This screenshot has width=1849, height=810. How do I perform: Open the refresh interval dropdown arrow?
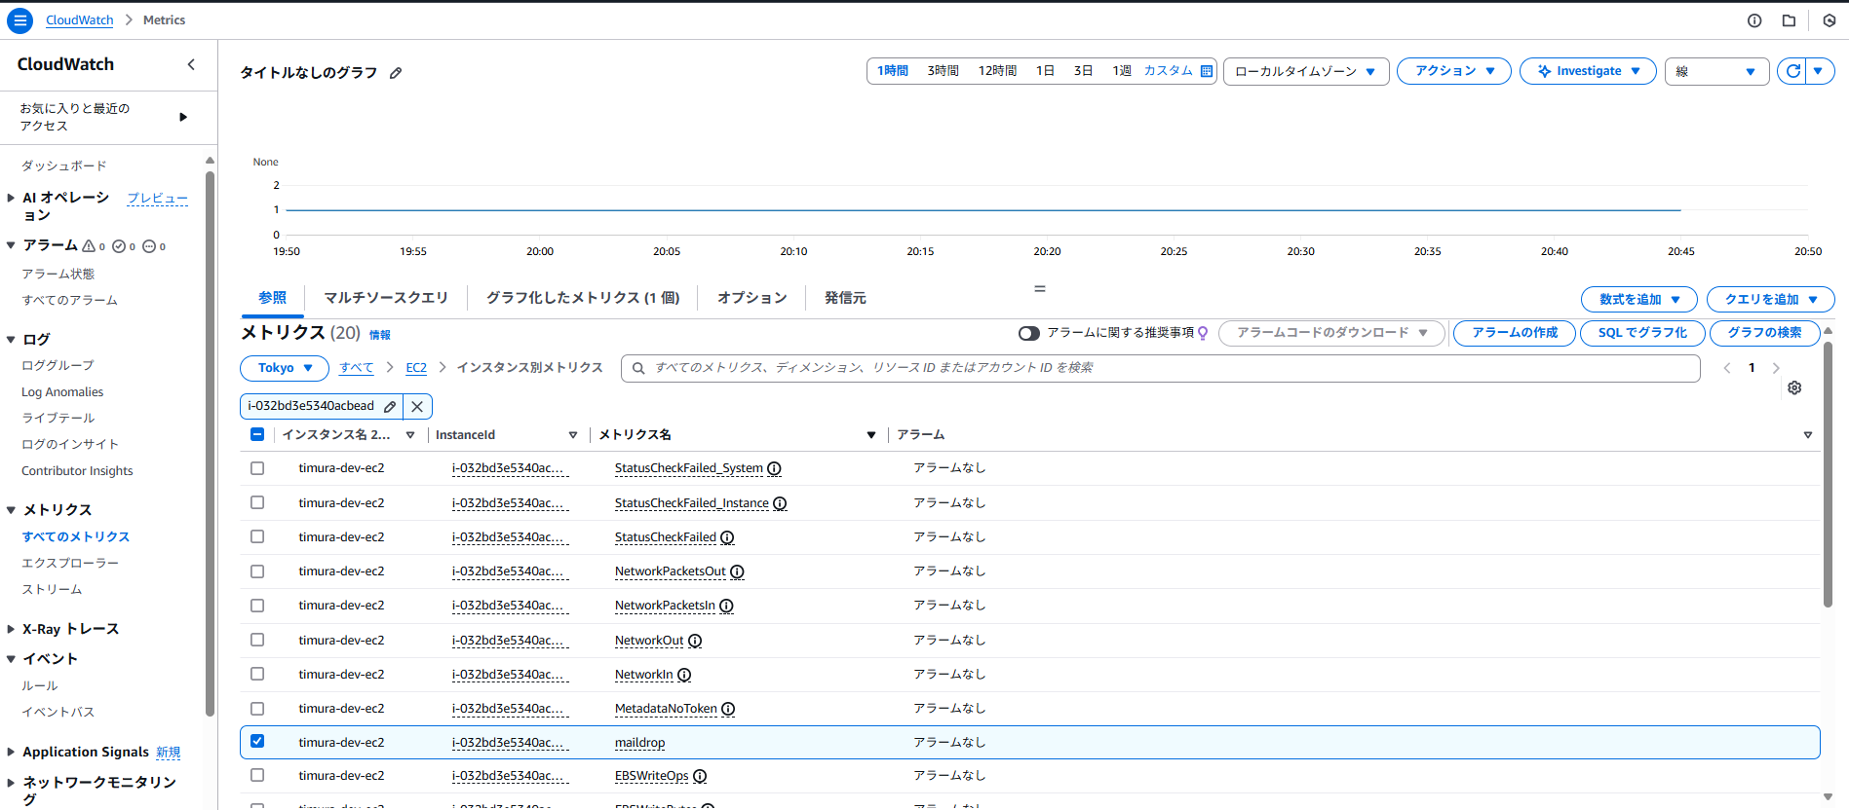[x=1819, y=71]
